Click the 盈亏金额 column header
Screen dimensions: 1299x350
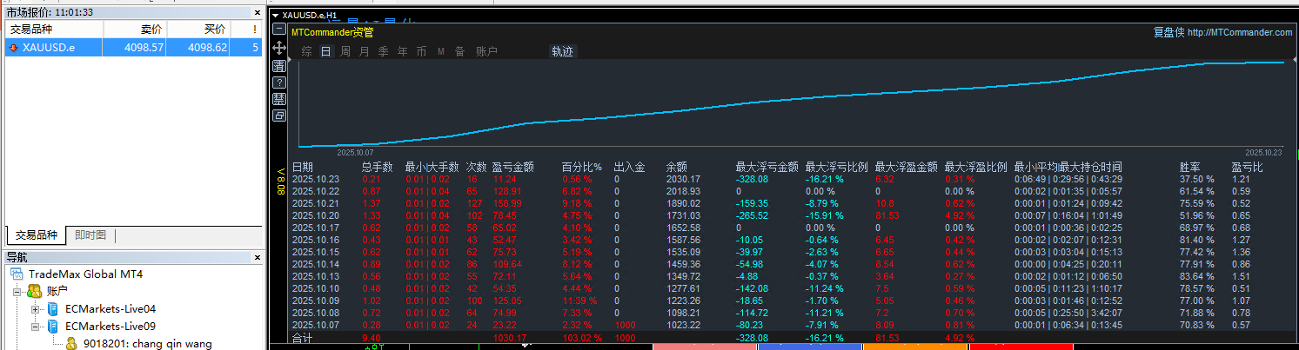(512, 167)
